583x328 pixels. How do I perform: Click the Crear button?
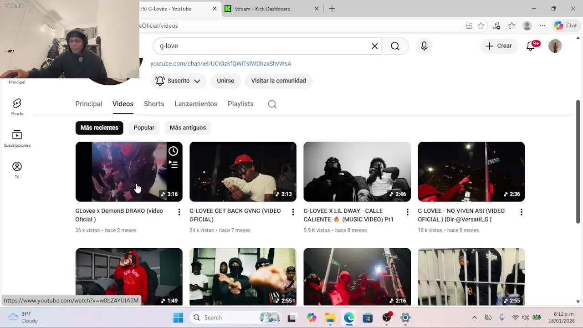click(x=499, y=46)
